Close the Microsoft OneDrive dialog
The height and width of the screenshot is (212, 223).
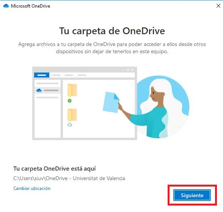point(218,6)
